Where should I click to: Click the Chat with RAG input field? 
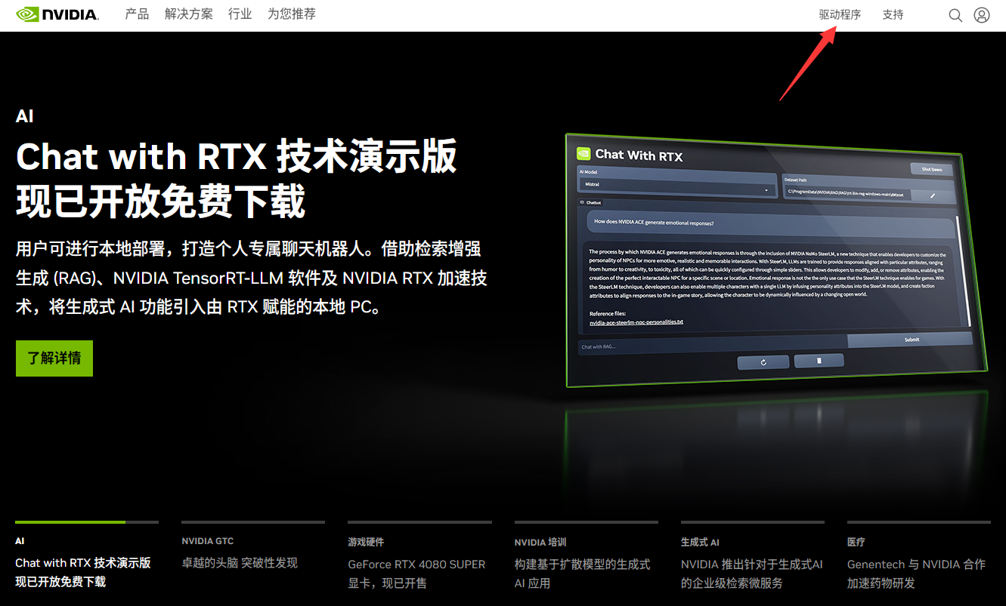click(710, 346)
